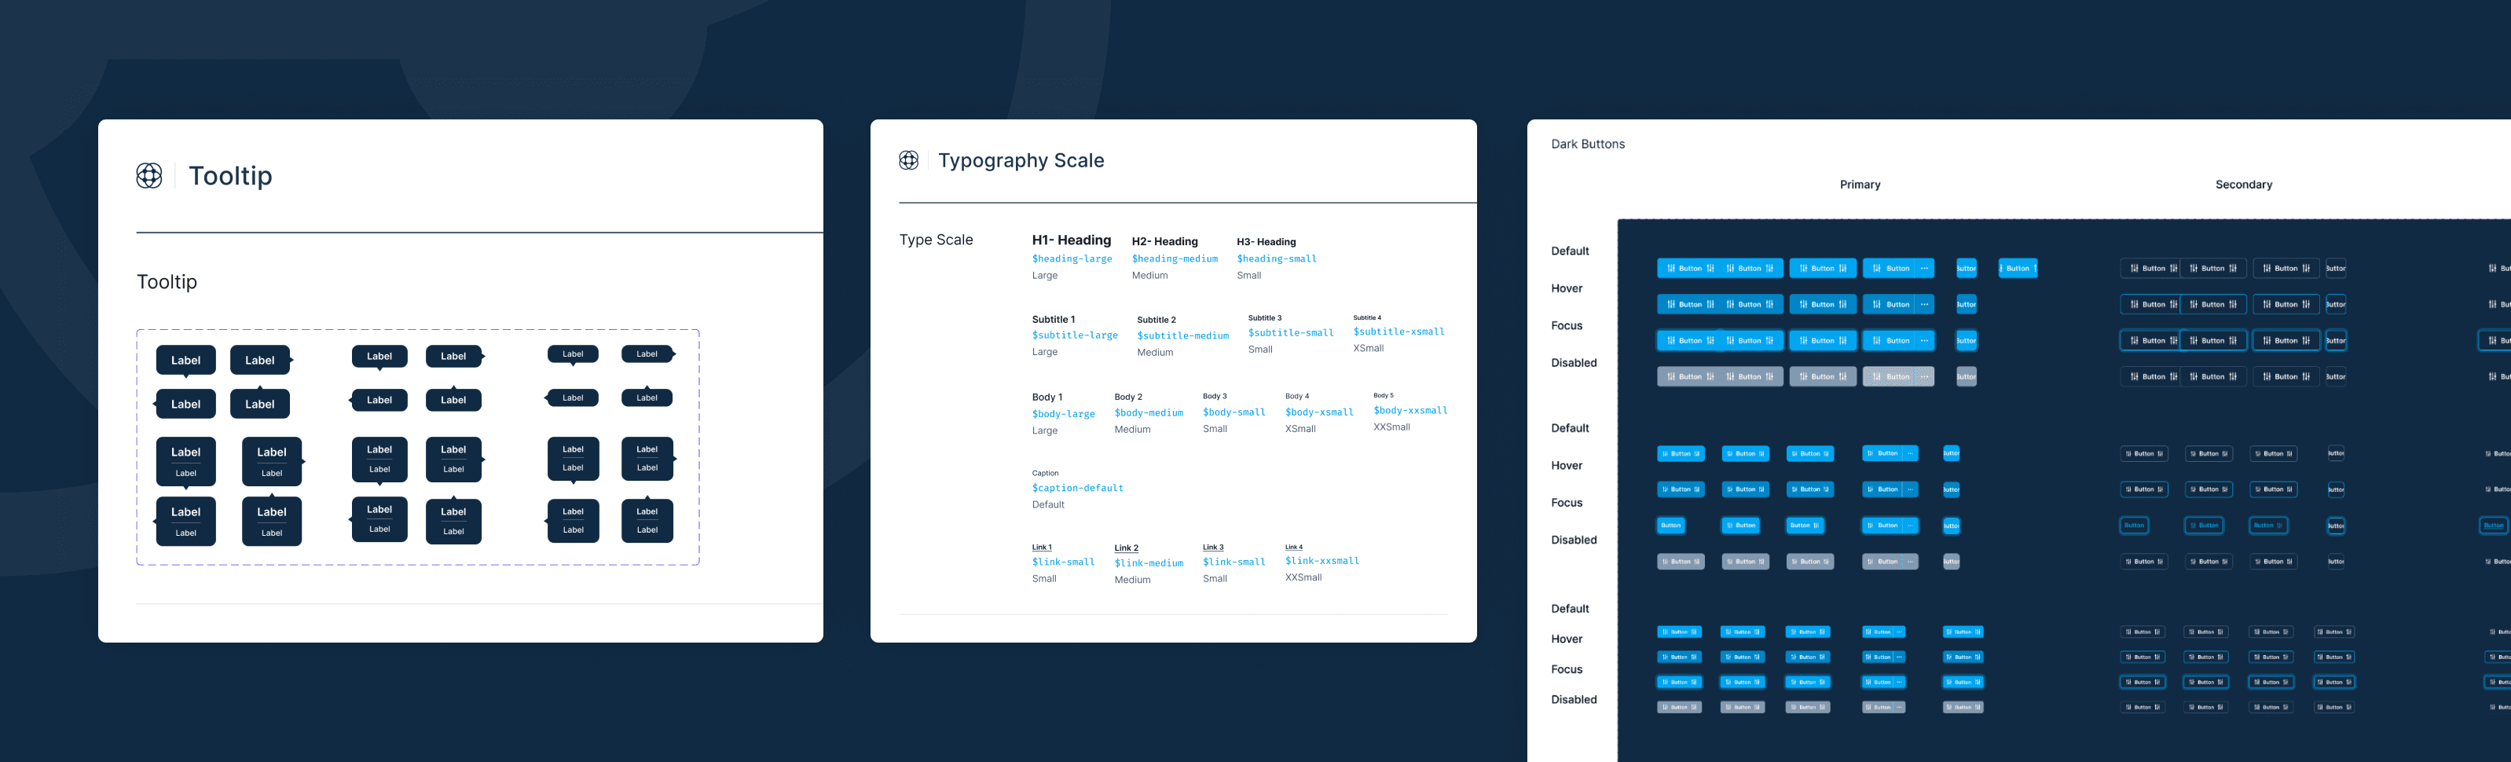Click the underlined Link 2 sample

point(1126,548)
